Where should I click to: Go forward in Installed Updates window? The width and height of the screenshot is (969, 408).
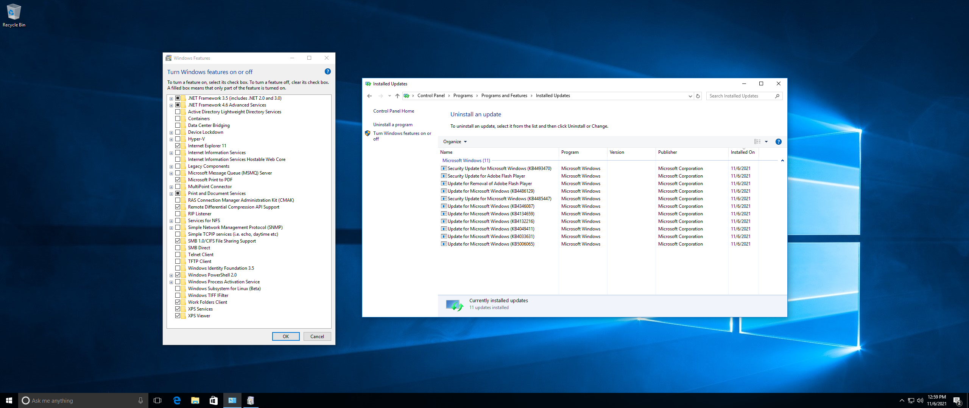(x=381, y=96)
